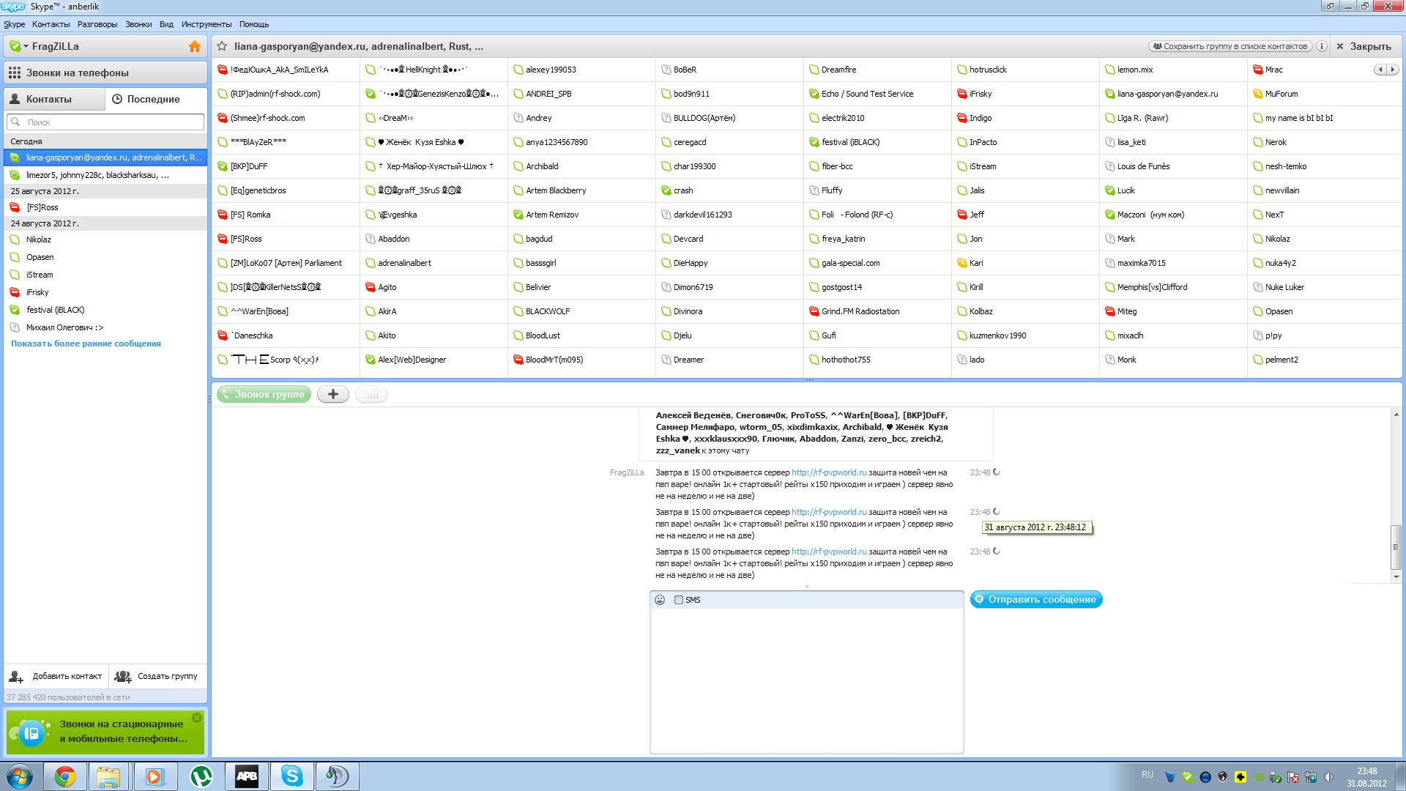The width and height of the screenshot is (1406, 791).
Task: Save group to contact list button
Action: [x=1230, y=46]
